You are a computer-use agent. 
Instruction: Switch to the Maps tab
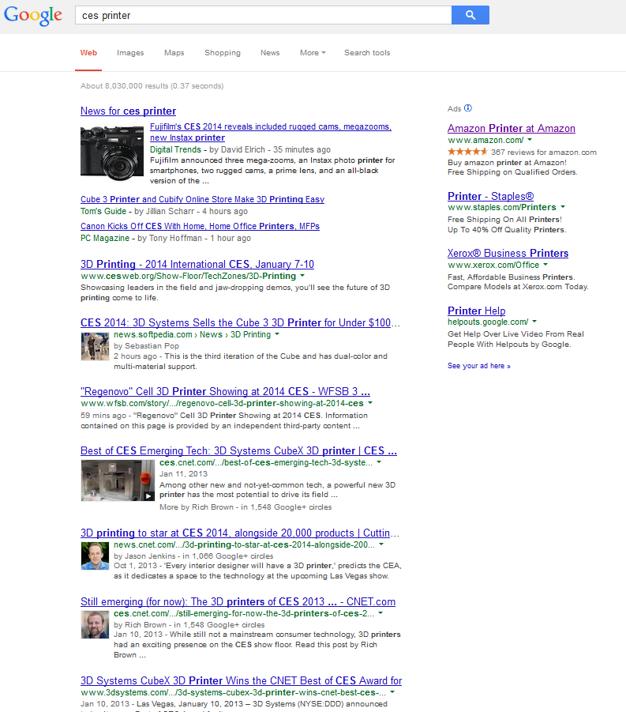pos(174,53)
